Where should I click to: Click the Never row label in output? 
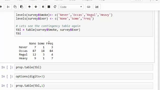(x=23, y=47)
